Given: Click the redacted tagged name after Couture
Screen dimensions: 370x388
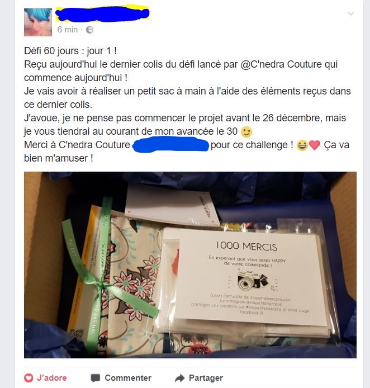Looking at the screenshot, I should (170, 145).
